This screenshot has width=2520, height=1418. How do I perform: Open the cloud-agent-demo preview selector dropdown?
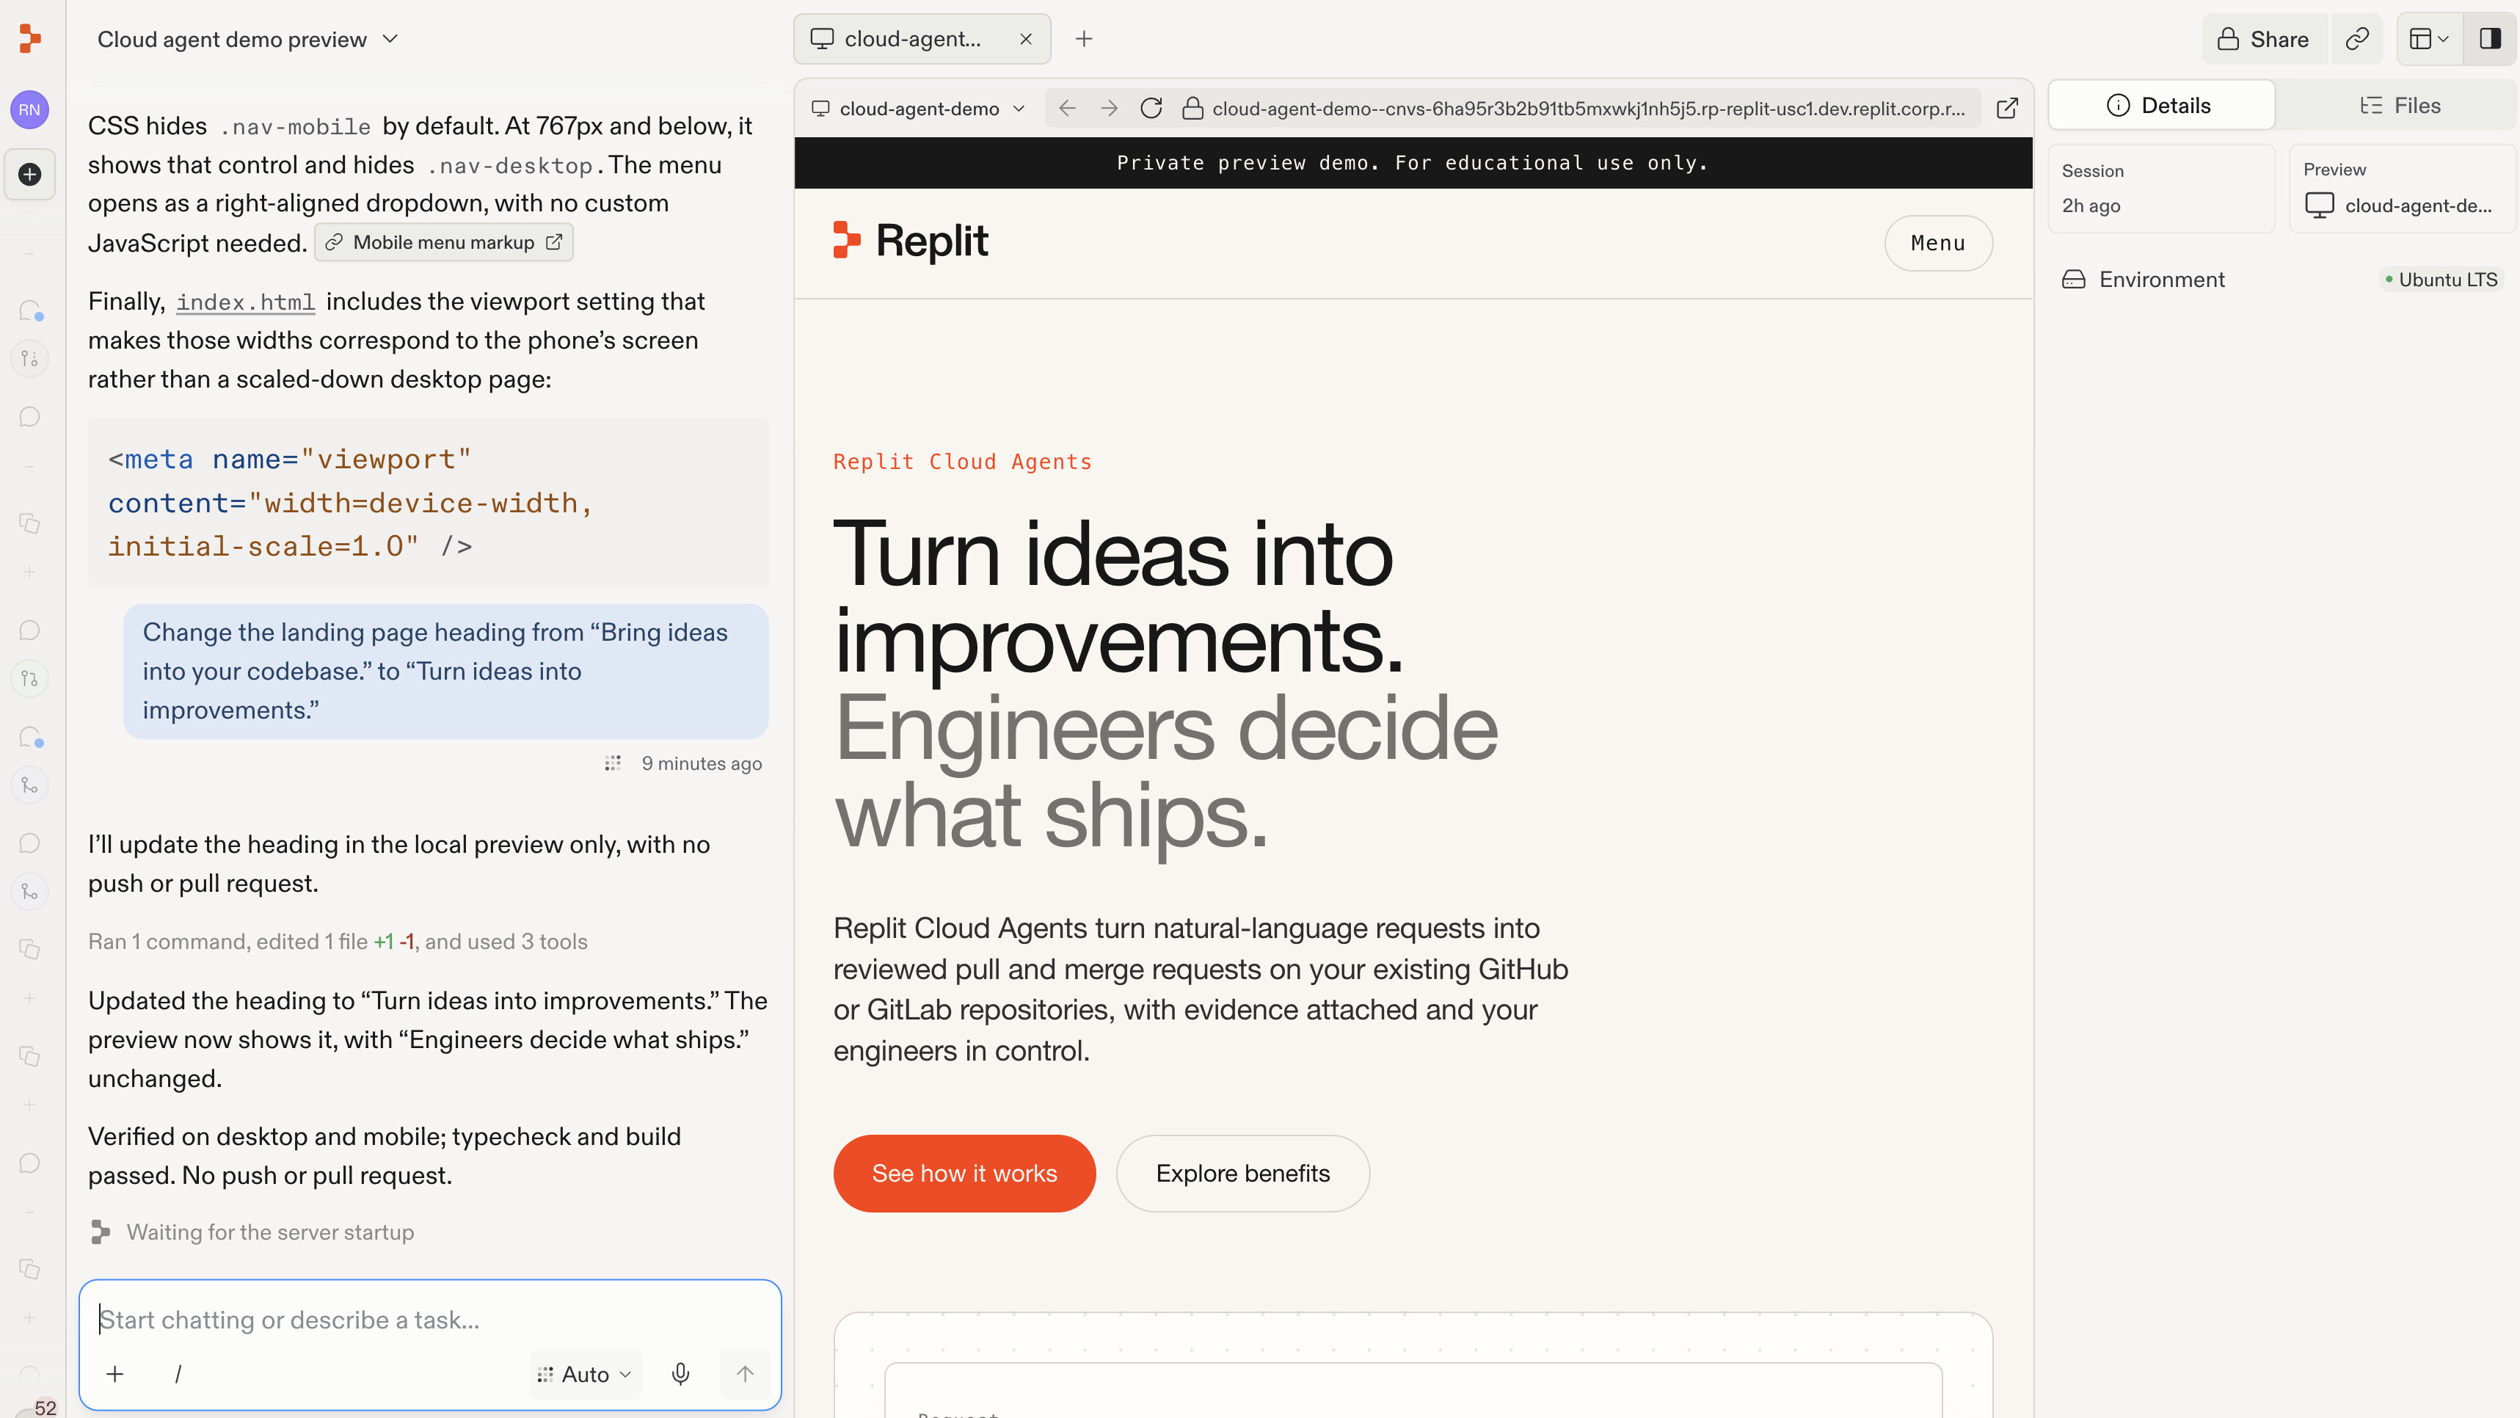tap(917, 108)
